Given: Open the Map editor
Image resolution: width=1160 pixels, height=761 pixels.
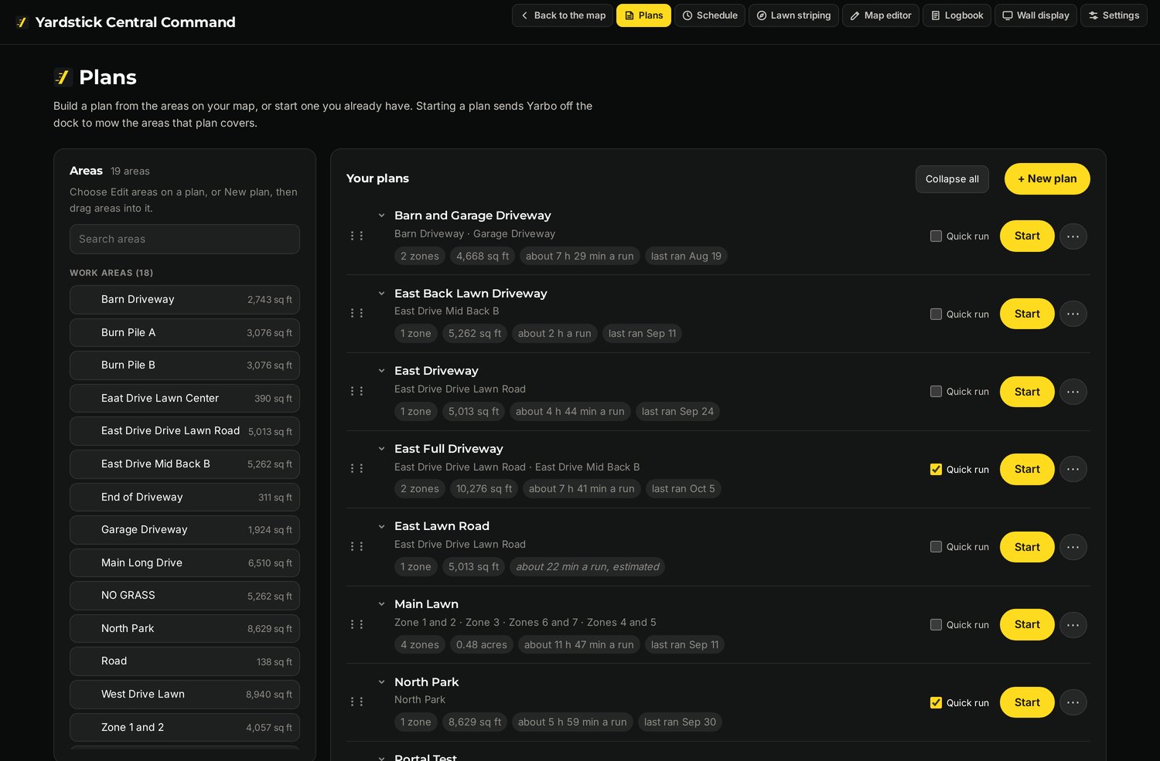Looking at the screenshot, I should [x=881, y=15].
